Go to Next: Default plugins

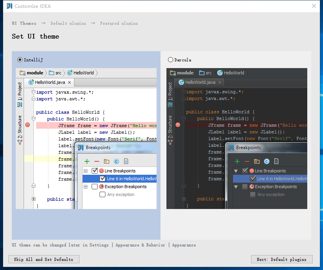[282, 259]
